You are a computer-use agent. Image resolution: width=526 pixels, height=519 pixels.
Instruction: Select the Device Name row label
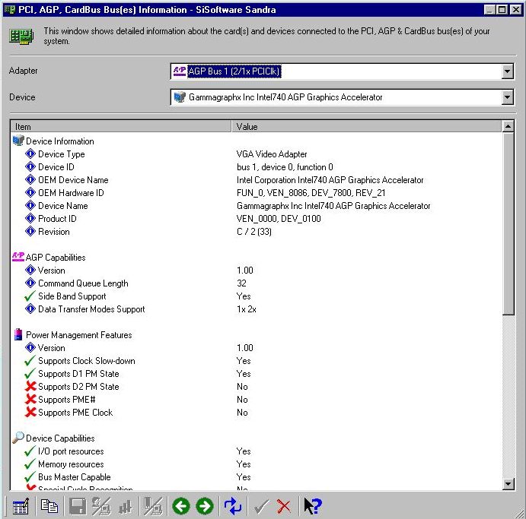coord(62,206)
